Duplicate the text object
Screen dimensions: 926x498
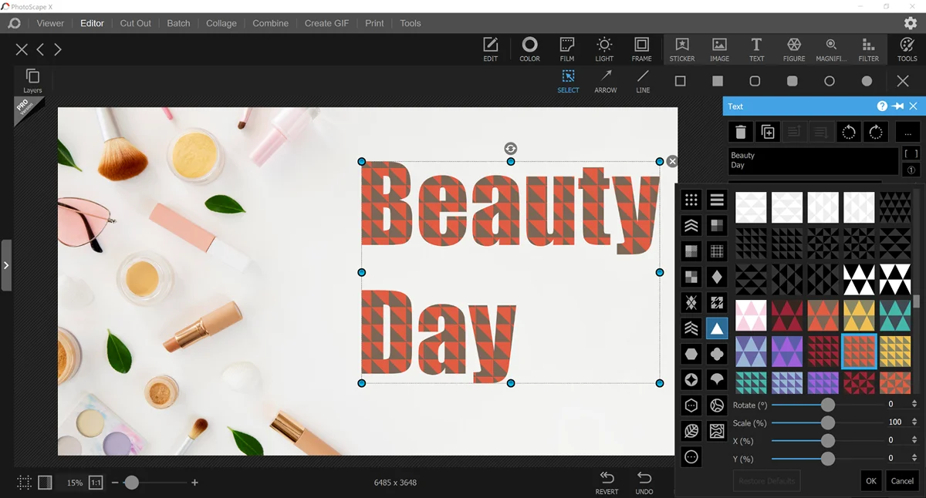(x=768, y=132)
